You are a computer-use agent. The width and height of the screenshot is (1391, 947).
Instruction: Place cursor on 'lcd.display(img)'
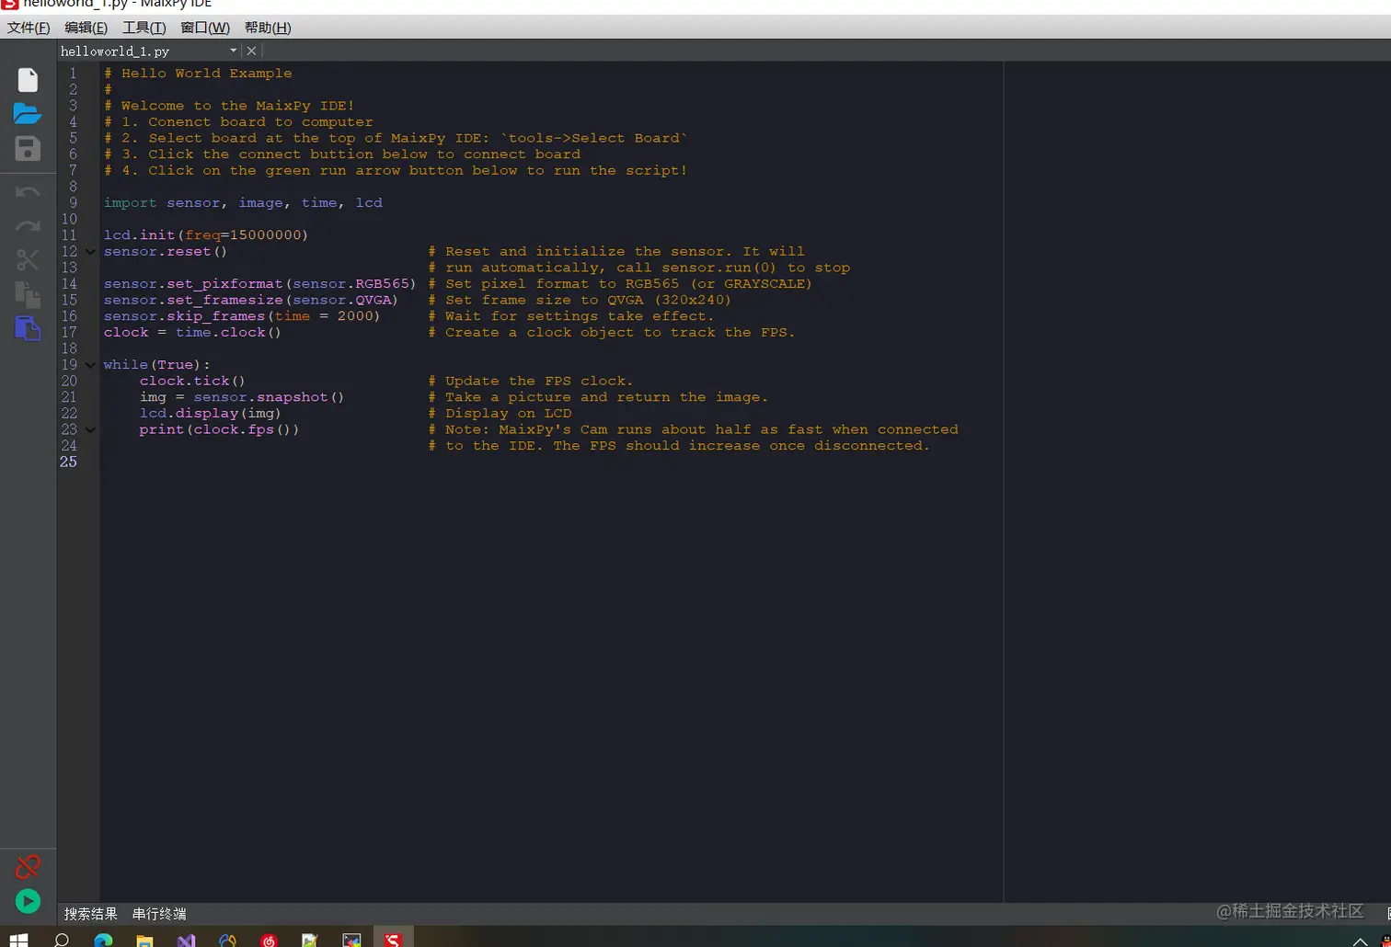pyautogui.click(x=211, y=414)
